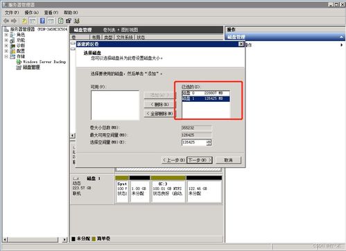Select 磁盘管理 node in the tree

click(x=31, y=67)
